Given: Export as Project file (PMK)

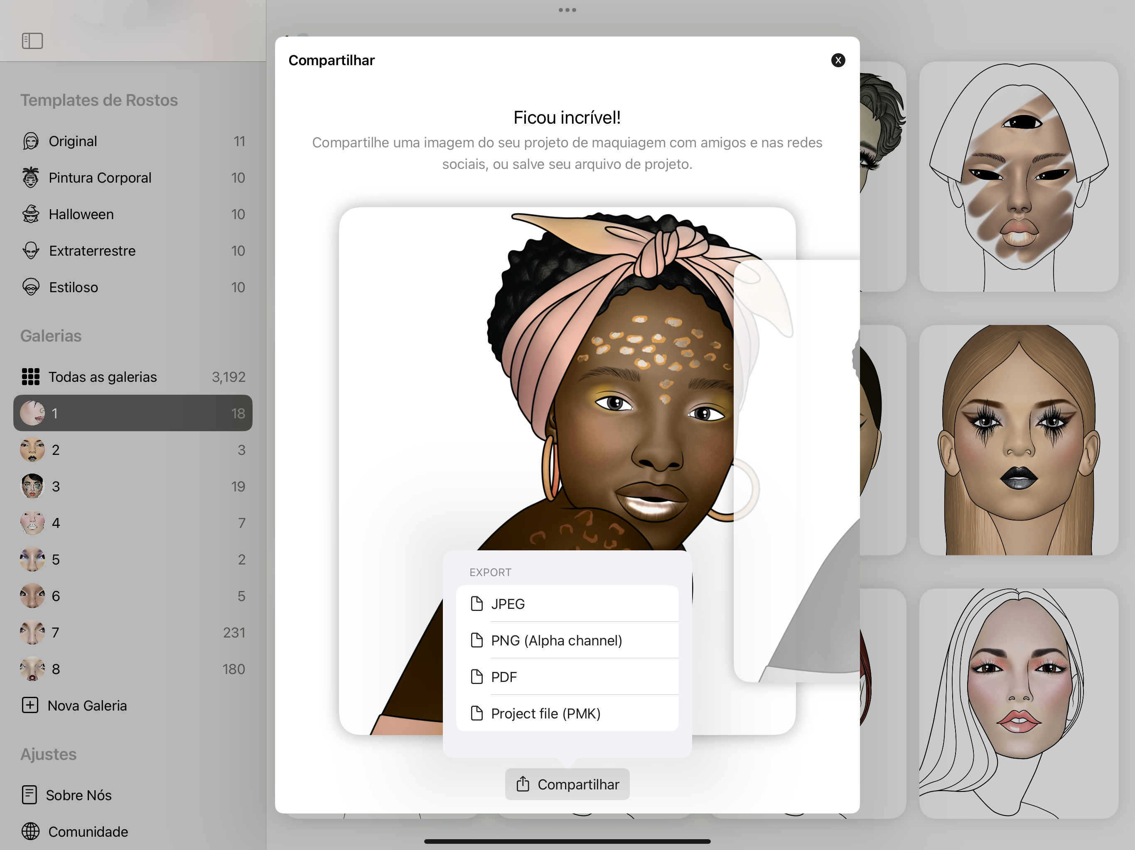Looking at the screenshot, I should (567, 713).
